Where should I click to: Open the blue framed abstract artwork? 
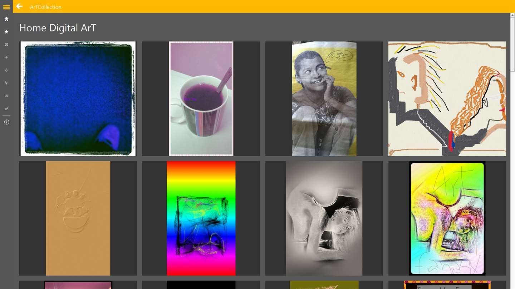[x=78, y=99]
